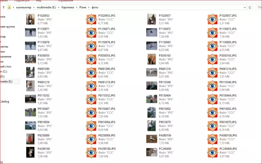Navigate to 'Картинки' breadcrumb folder
Image resolution: width=262 pixels, height=164 pixels.
click(x=68, y=7)
